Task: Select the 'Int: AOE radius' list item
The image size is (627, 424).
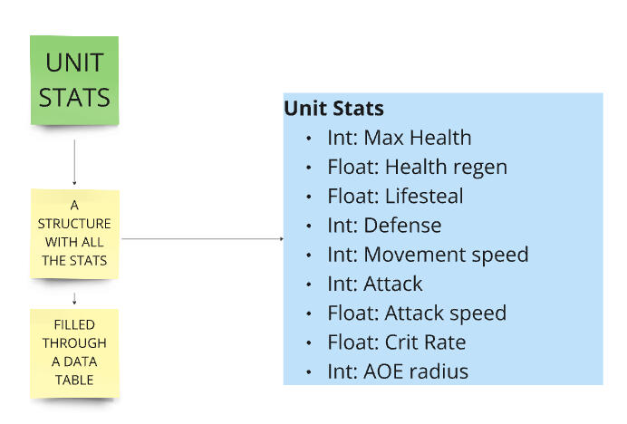Action: click(x=399, y=371)
